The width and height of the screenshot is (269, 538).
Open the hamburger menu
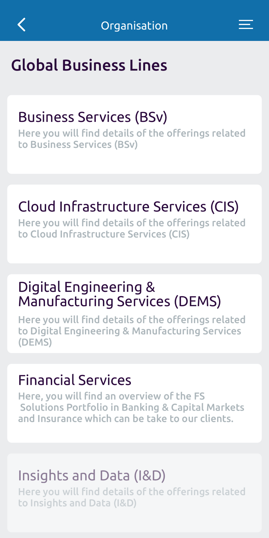click(x=246, y=25)
